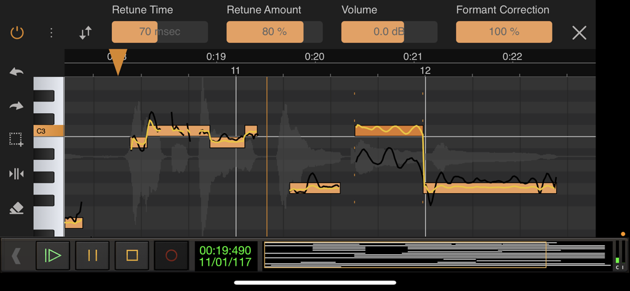Tap the Formant Correction 100 % slider

tap(504, 32)
